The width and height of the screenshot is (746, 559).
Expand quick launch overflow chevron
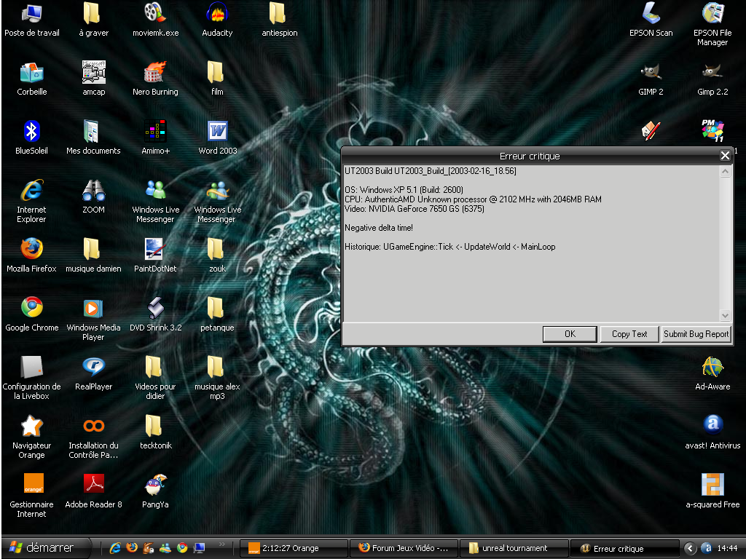(x=221, y=544)
